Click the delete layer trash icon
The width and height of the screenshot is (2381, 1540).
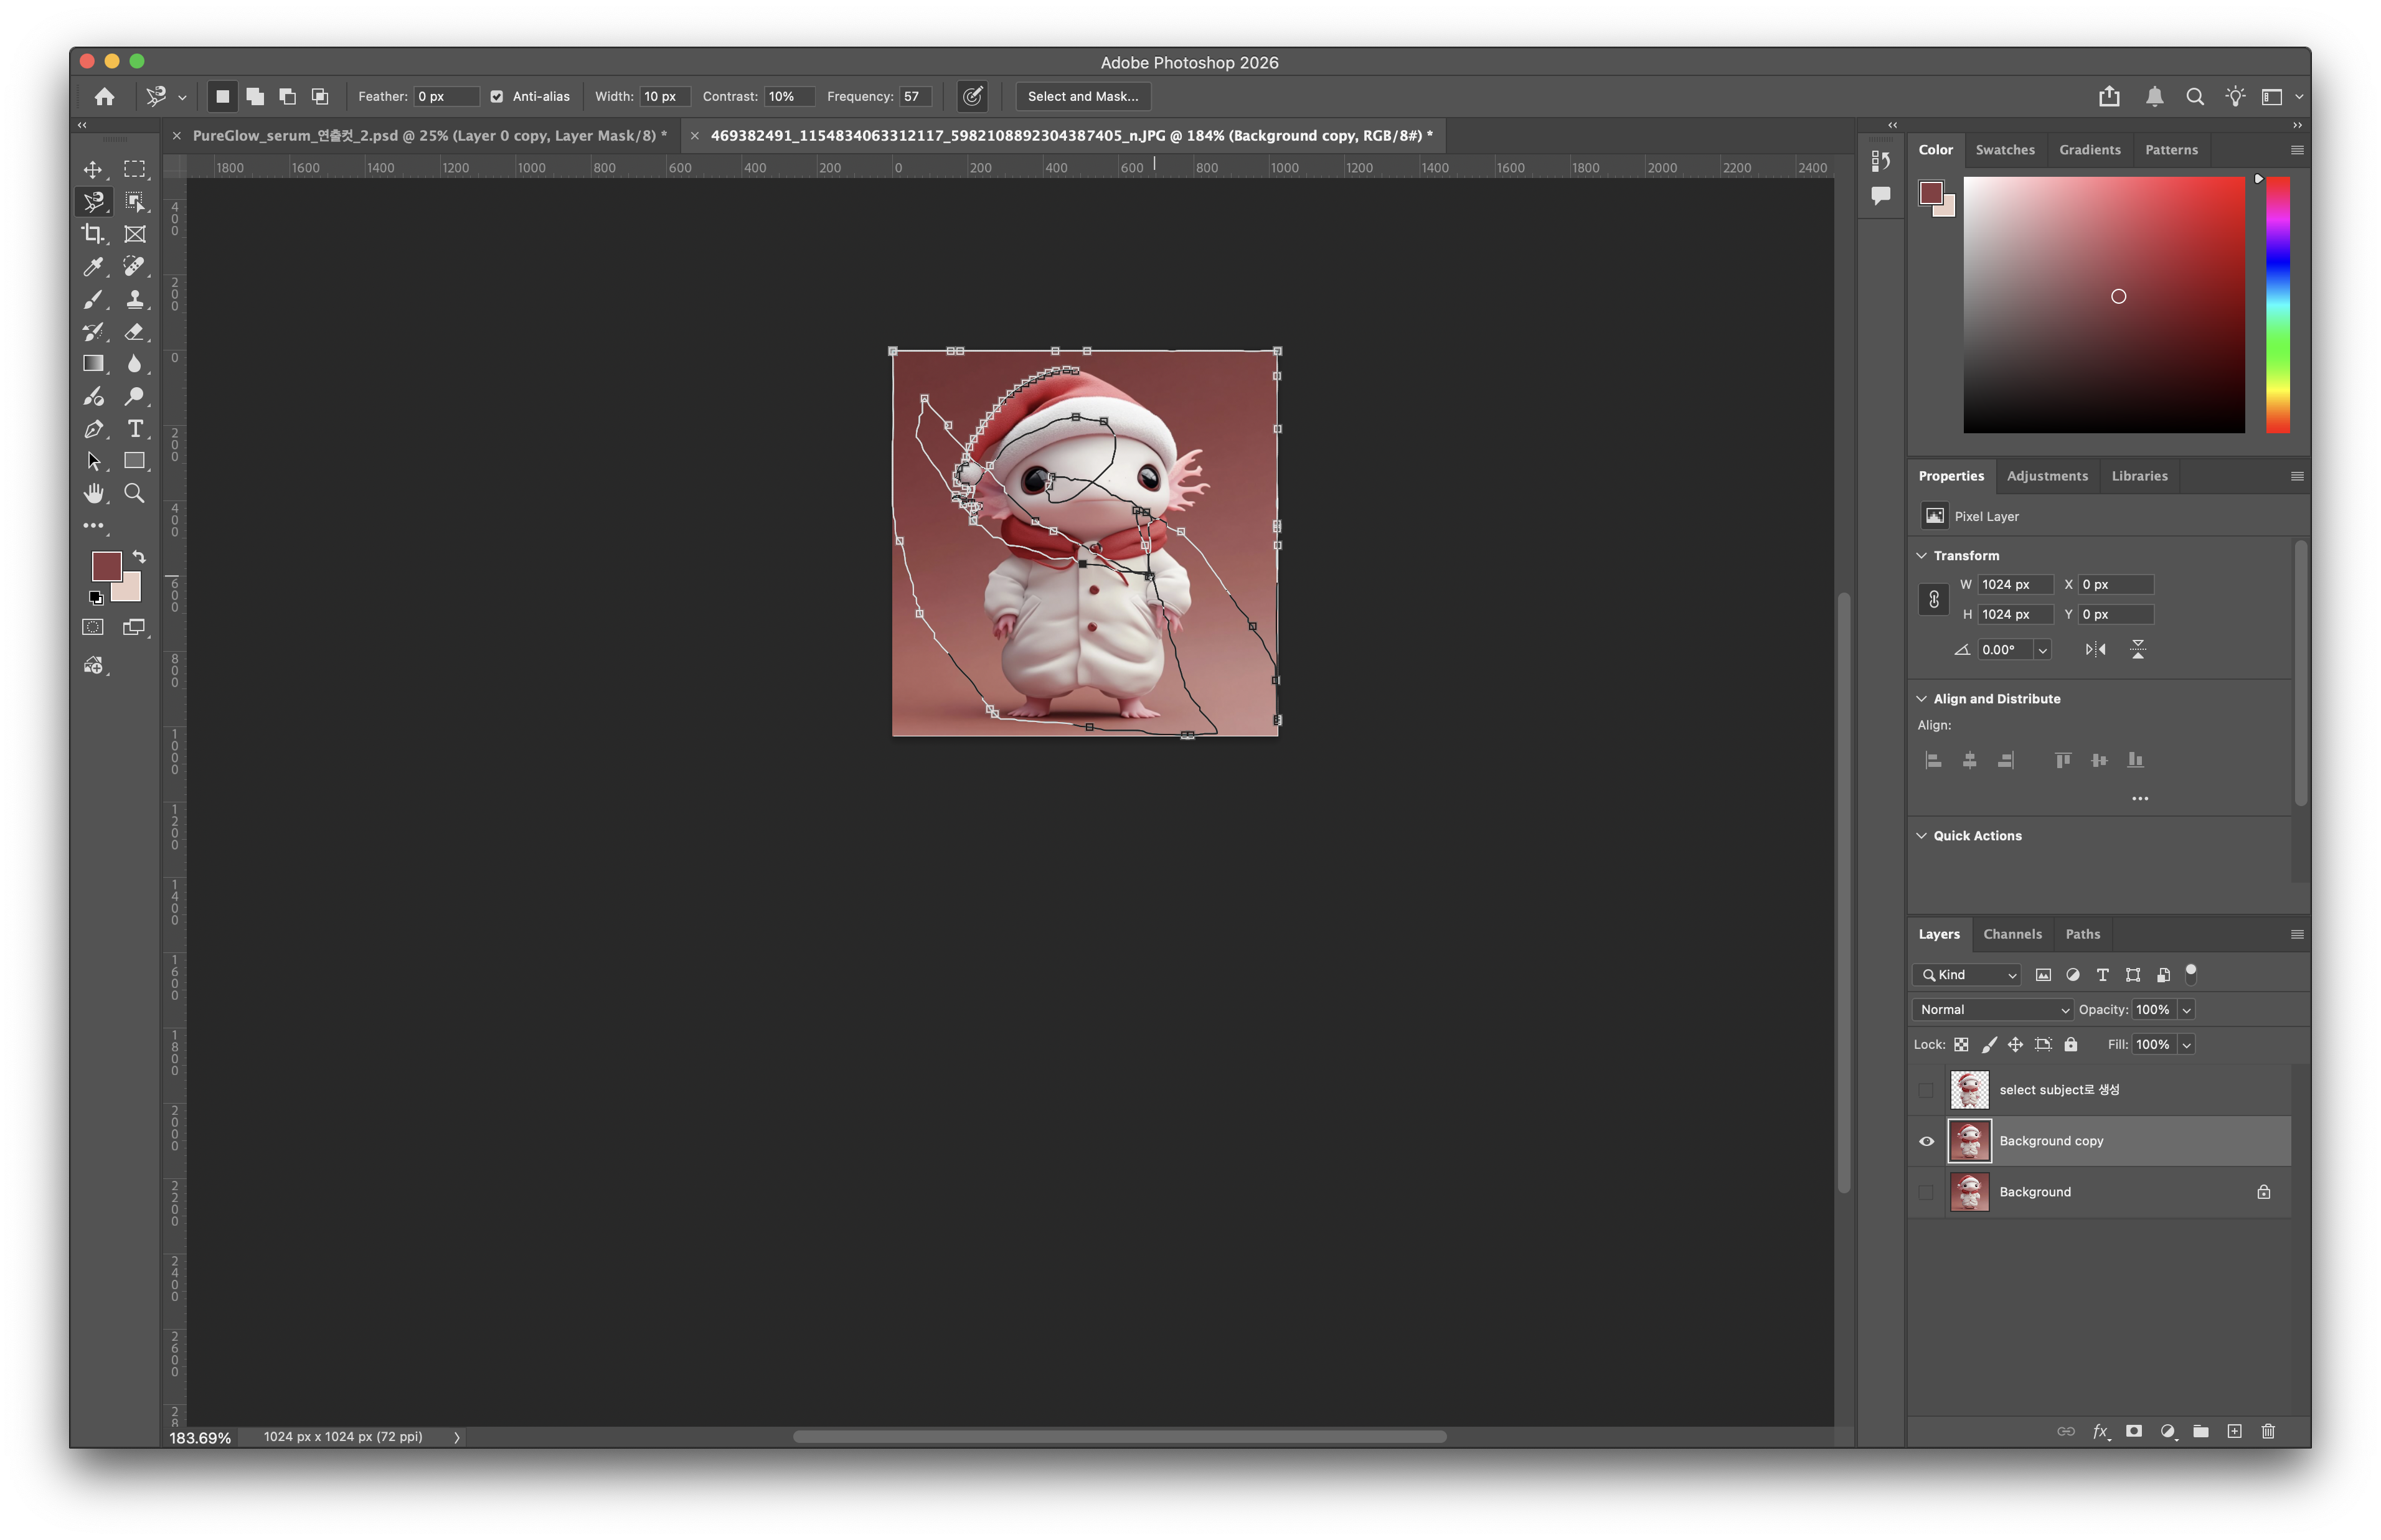2268,1431
